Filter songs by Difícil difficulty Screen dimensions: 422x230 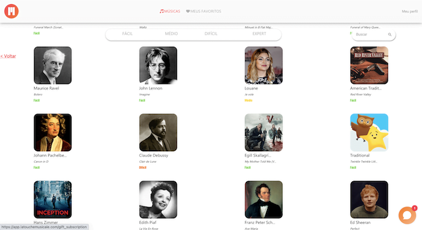coord(211,34)
